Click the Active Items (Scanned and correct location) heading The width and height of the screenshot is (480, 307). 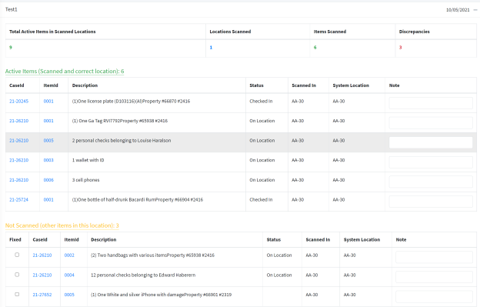tap(65, 72)
